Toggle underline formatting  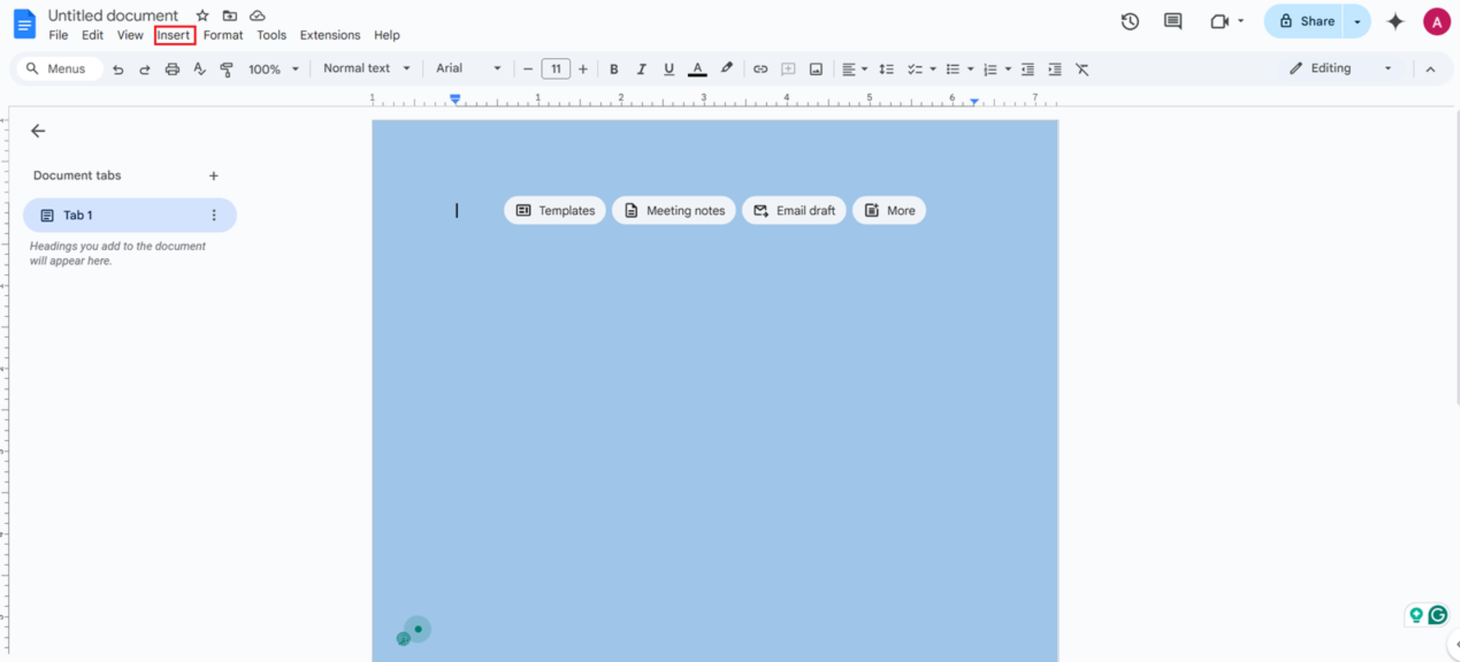coord(669,68)
